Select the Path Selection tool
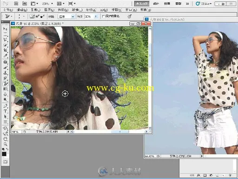 click(x=5, y=117)
